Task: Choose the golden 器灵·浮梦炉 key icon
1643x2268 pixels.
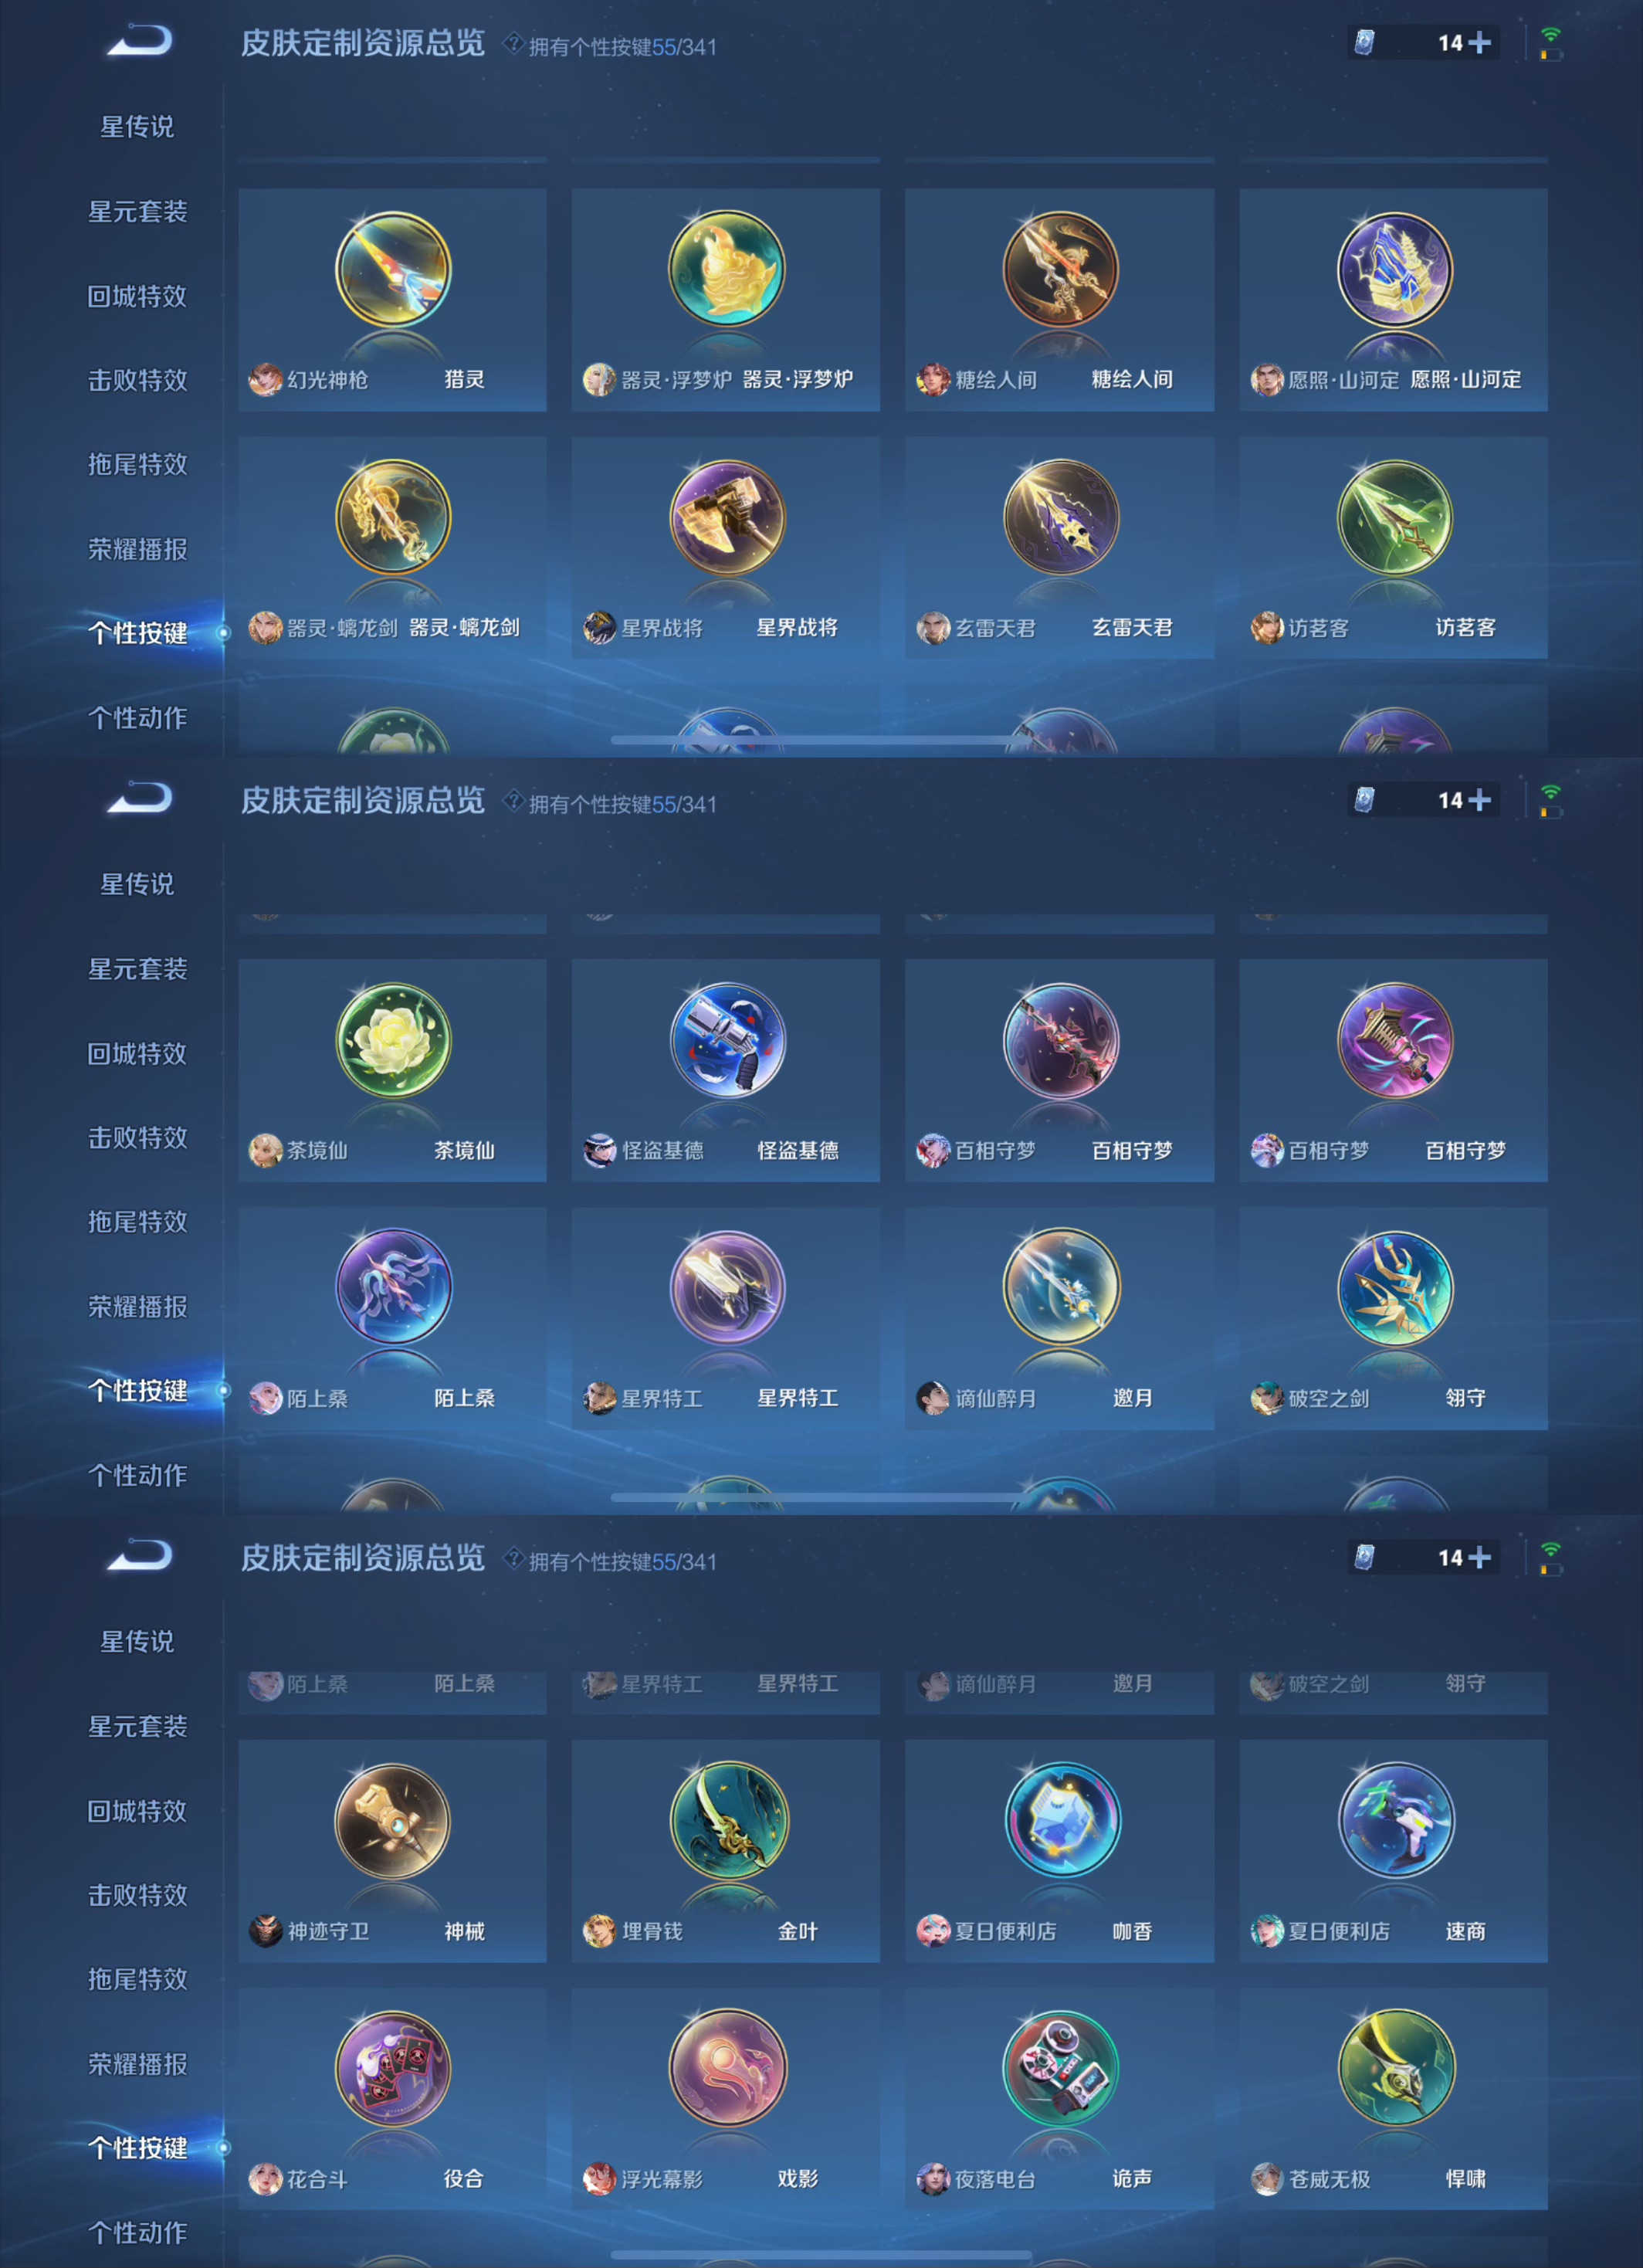Action: click(727, 269)
